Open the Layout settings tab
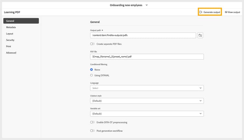This screenshot has height=140, width=244. click(10, 33)
